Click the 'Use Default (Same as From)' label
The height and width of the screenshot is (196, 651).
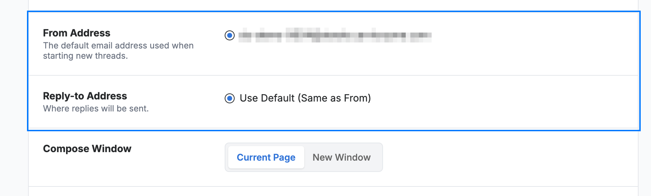click(305, 98)
